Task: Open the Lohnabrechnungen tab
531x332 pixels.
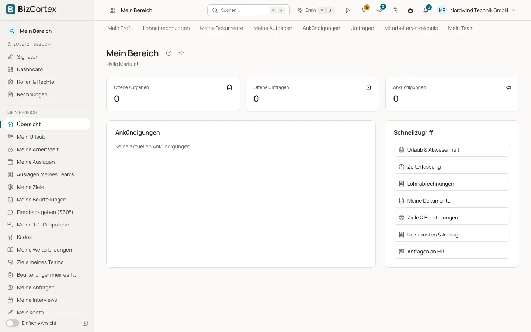Action: click(166, 28)
